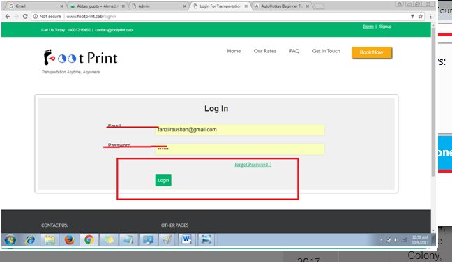Click the Email input field

240,130
